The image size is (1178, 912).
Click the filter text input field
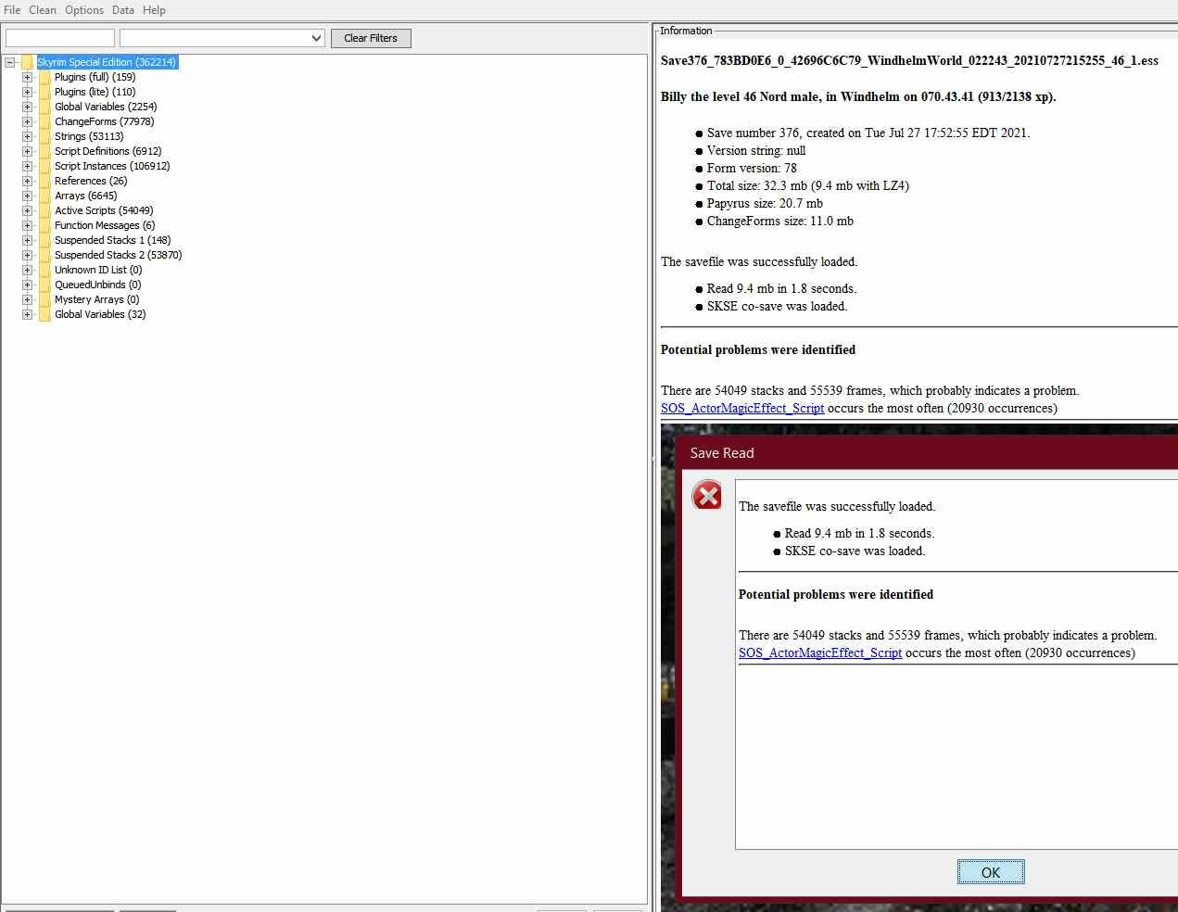pos(60,38)
